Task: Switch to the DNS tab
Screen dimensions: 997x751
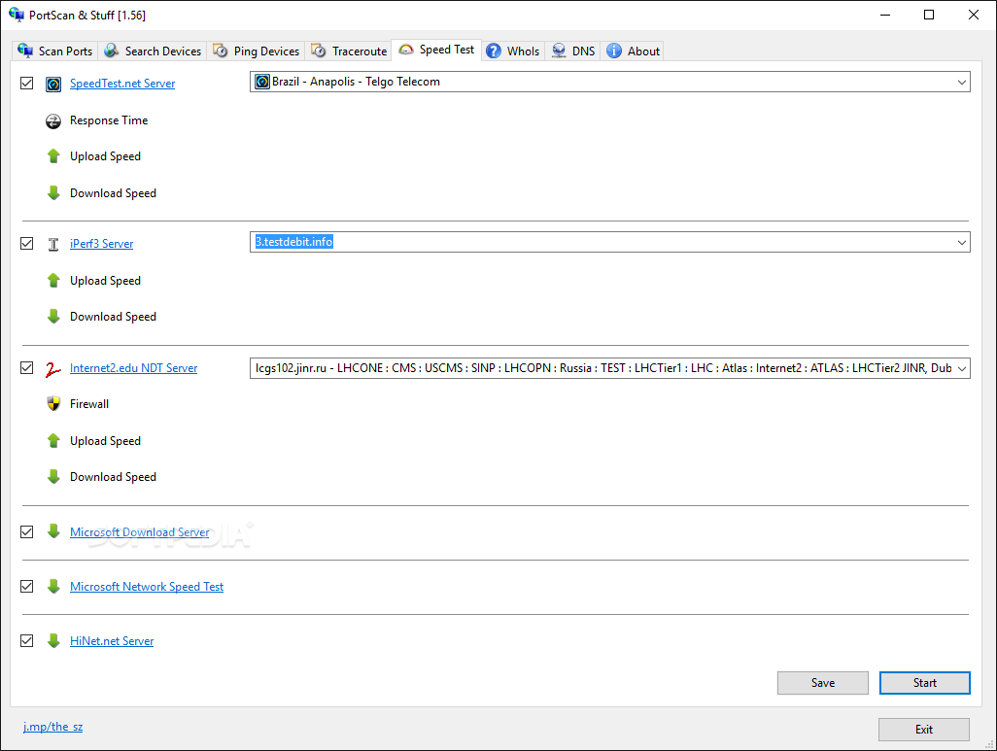Action: 573,51
